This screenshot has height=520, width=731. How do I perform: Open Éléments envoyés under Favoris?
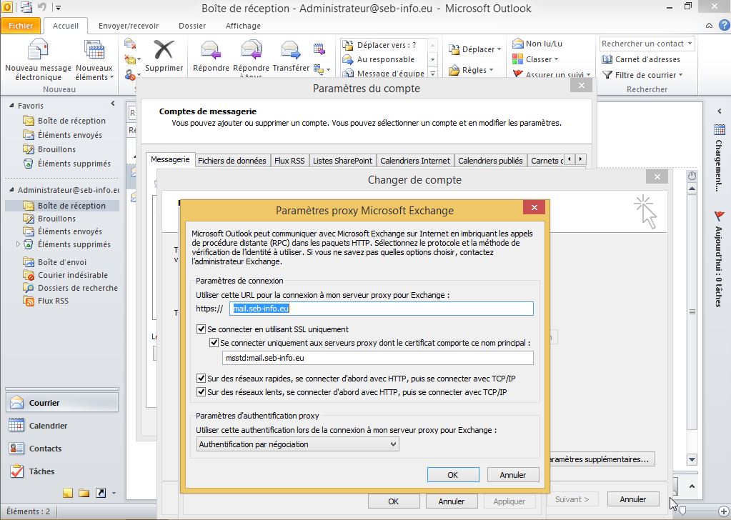[x=69, y=135]
